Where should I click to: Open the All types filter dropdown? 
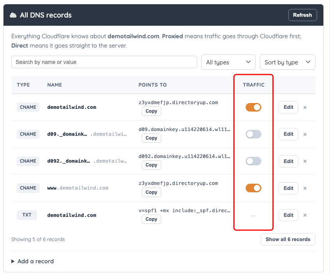click(228, 62)
